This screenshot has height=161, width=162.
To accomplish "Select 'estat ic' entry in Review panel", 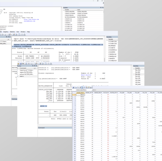I will click(27, 76).
